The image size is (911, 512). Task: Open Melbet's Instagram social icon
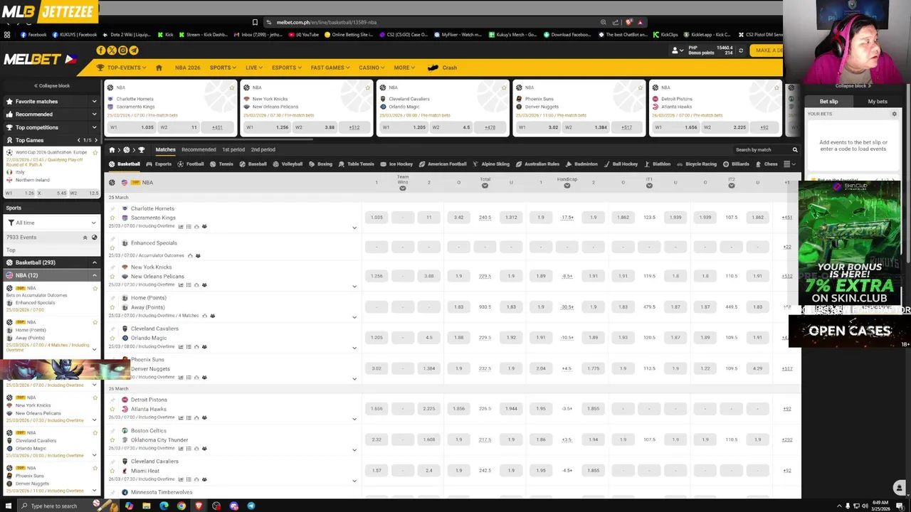click(x=122, y=50)
